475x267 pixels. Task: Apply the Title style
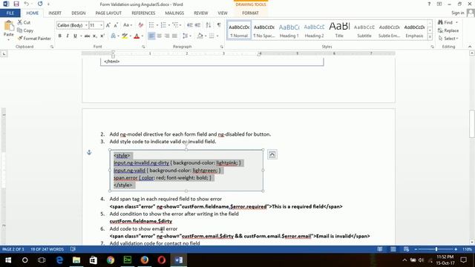(339, 30)
